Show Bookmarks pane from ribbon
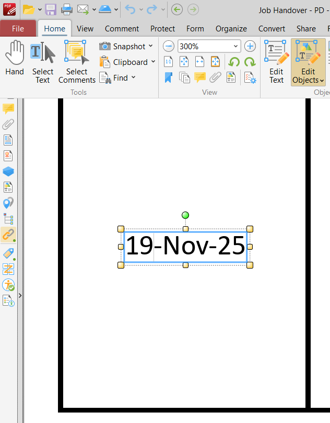Screen dimensions: 330x423 169,77
